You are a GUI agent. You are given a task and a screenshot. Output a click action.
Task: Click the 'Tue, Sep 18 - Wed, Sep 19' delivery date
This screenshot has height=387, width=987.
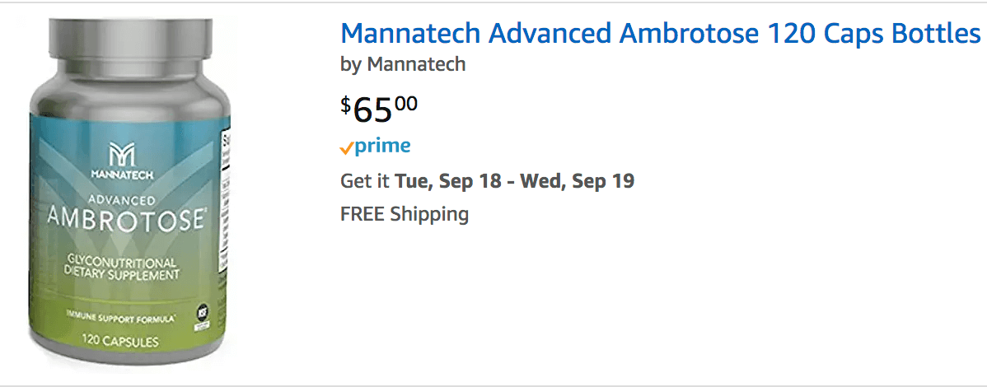click(515, 181)
